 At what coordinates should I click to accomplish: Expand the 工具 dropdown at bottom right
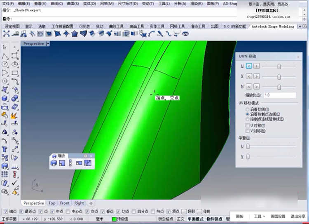(259, 216)
